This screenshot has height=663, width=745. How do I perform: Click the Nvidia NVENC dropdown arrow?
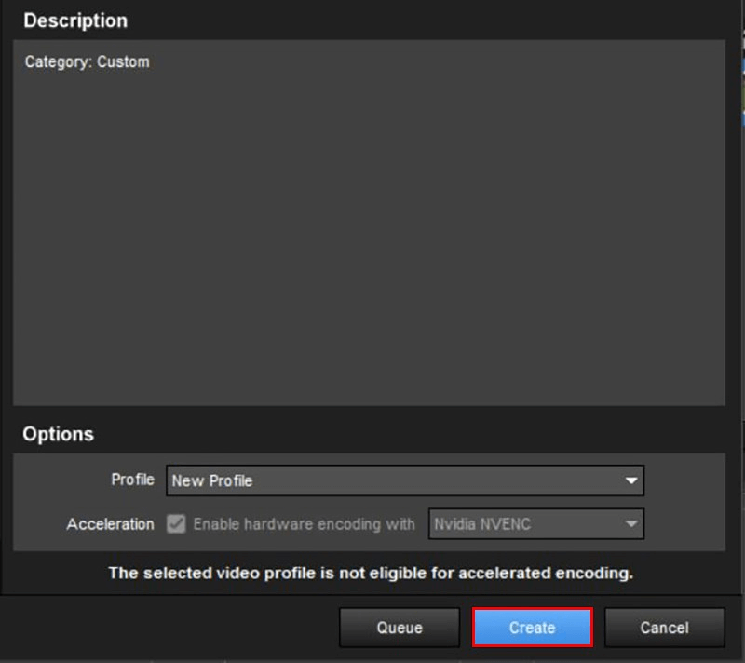(x=631, y=524)
